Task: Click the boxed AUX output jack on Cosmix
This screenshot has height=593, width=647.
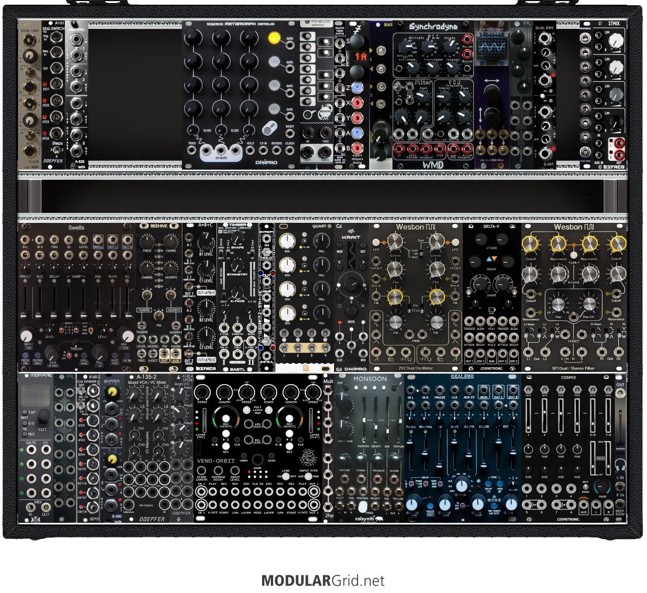Action: tap(583, 505)
